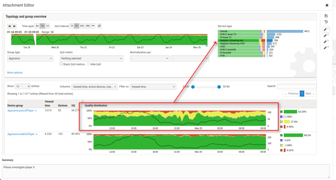Select pencil tool number 4
The height and width of the screenshot is (180, 336).
click(326, 48)
